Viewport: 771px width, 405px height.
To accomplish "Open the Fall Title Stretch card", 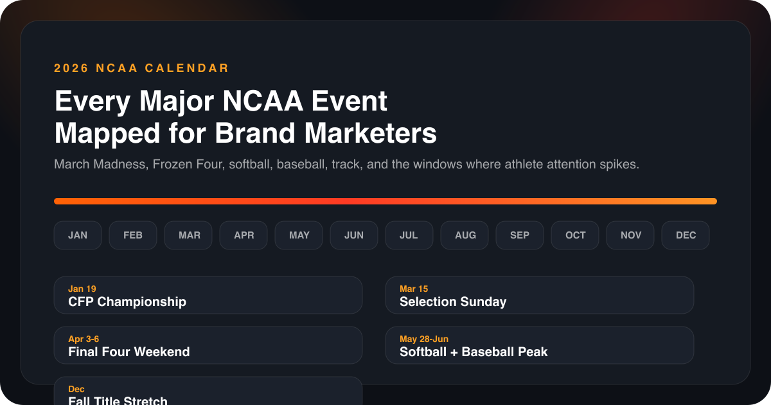I will click(208, 393).
